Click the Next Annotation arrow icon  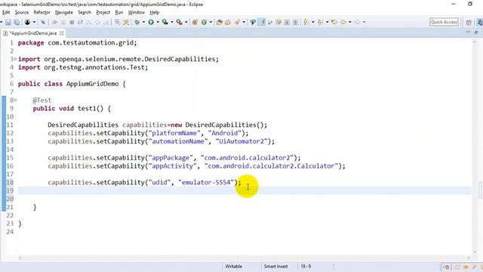pos(306,22)
